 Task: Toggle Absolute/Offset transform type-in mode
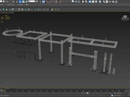click(87, 93)
